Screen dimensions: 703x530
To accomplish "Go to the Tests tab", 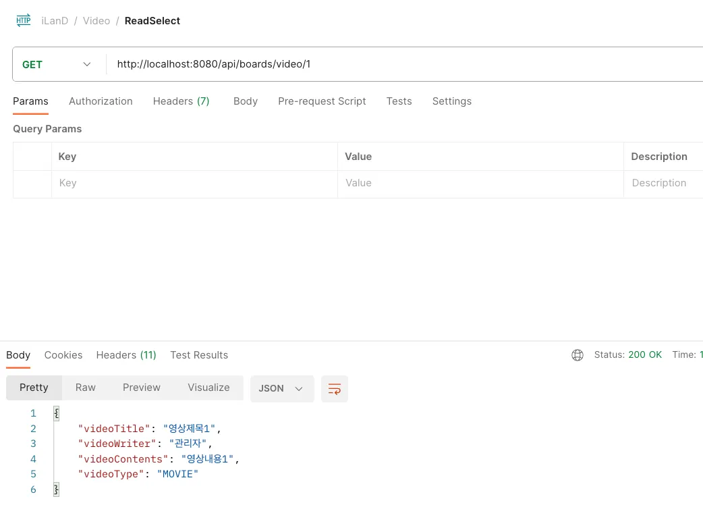I will (399, 101).
